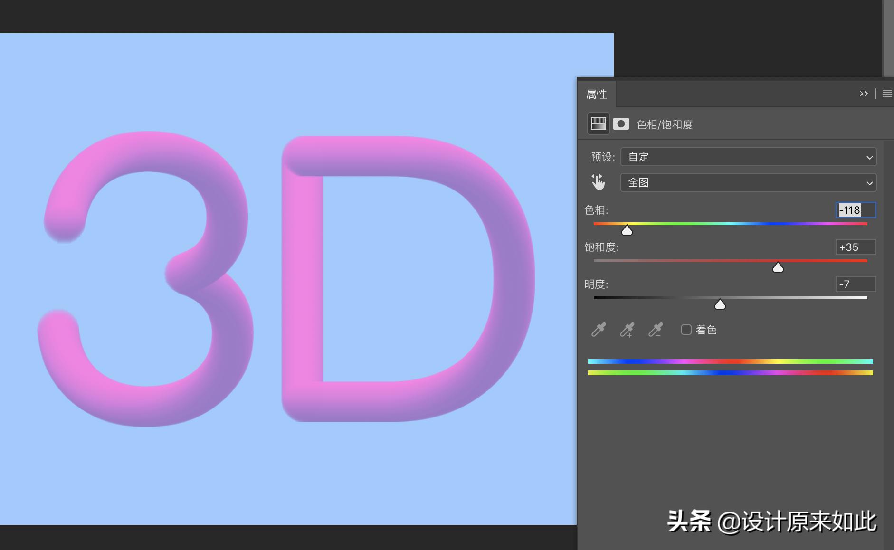The image size is (894, 550).
Task: Choose the subtract-from-sample eyedropper
Action: (656, 329)
